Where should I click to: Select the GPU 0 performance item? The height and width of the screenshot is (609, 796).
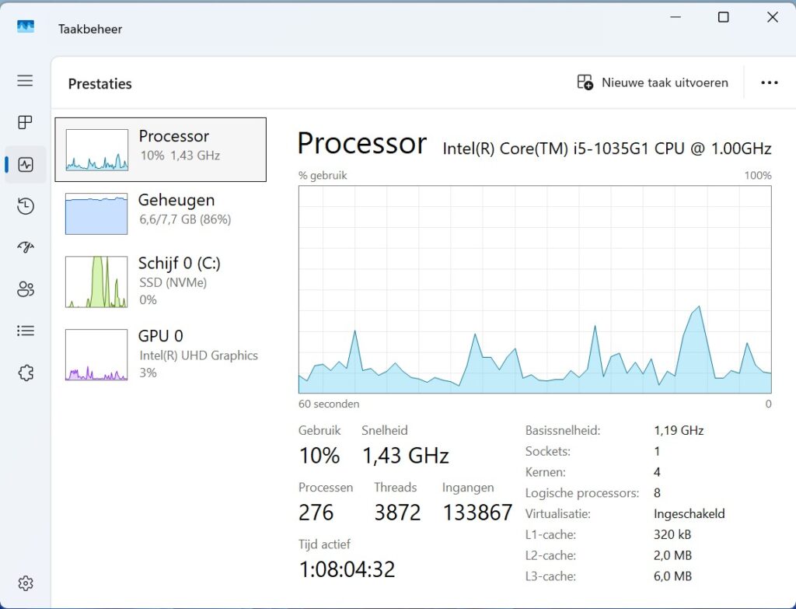point(160,355)
